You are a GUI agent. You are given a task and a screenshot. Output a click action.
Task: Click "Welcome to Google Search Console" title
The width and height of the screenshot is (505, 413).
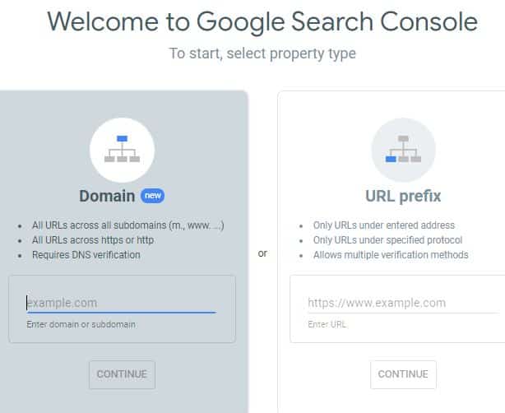[262, 21]
